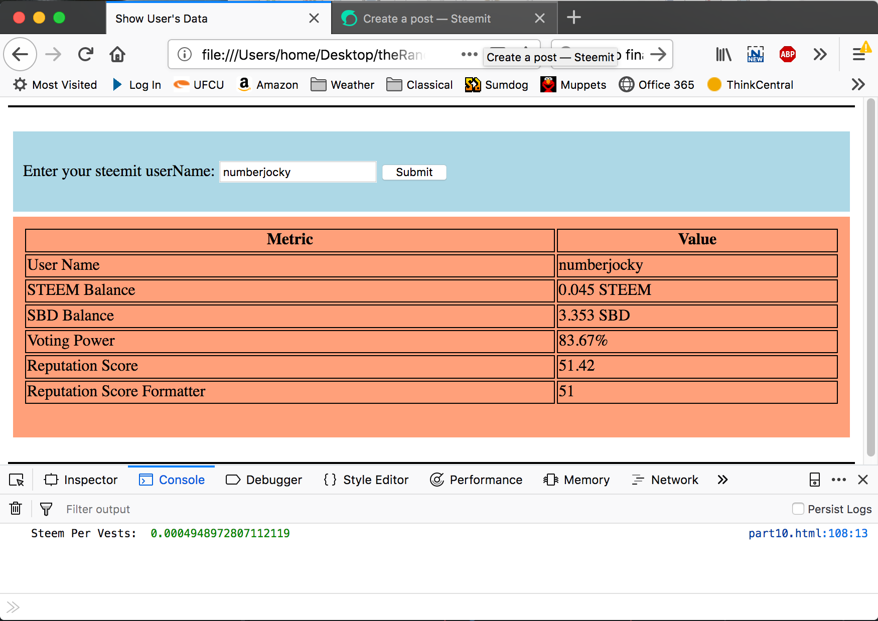
Task: Switch to the Style Editor devtools tab
Action: pos(366,480)
